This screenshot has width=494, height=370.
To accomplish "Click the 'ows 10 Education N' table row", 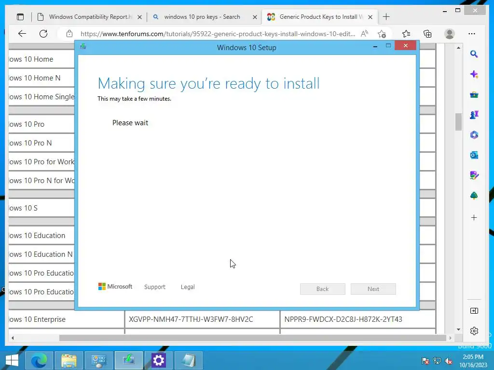I will [x=41, y=254].
